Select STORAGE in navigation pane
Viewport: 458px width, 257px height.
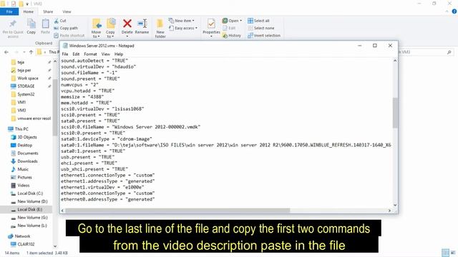point(26,86)
